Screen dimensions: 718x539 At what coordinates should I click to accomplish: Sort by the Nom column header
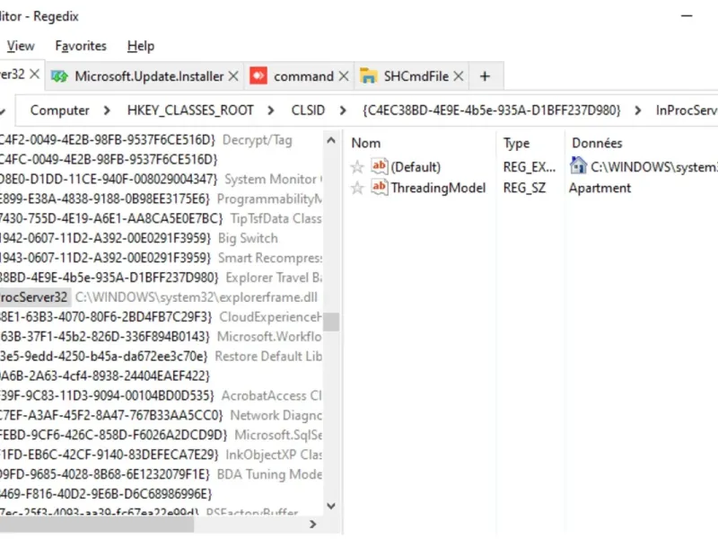[366, 143]
